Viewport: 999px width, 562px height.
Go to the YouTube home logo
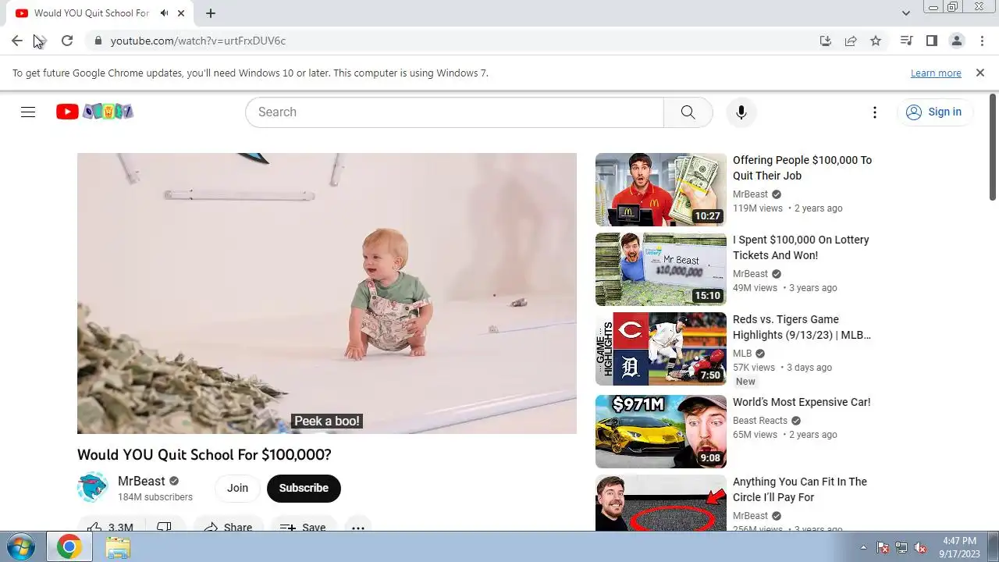coord(94,112)
